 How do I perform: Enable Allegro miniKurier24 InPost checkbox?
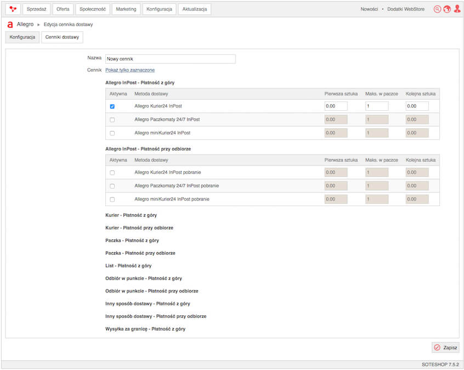(112, 133)
